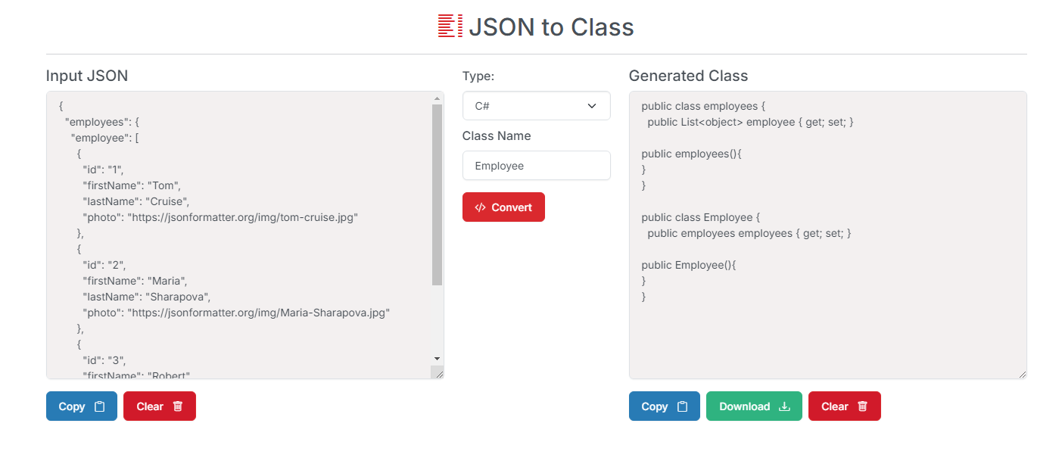
Task: Click clipboard icon under Input JSON
Action: tap(99, 406)
